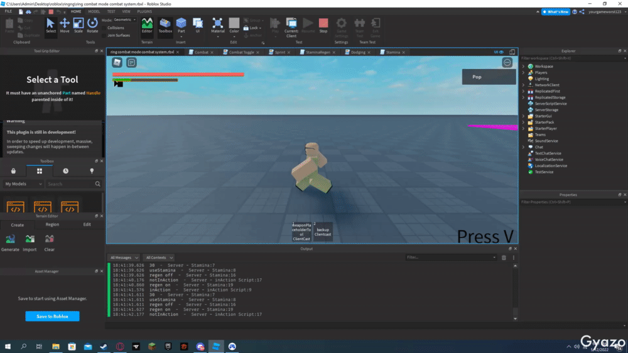Open the UI insert tool
Viewport: 628px width, 353px height.
[197, 26]
